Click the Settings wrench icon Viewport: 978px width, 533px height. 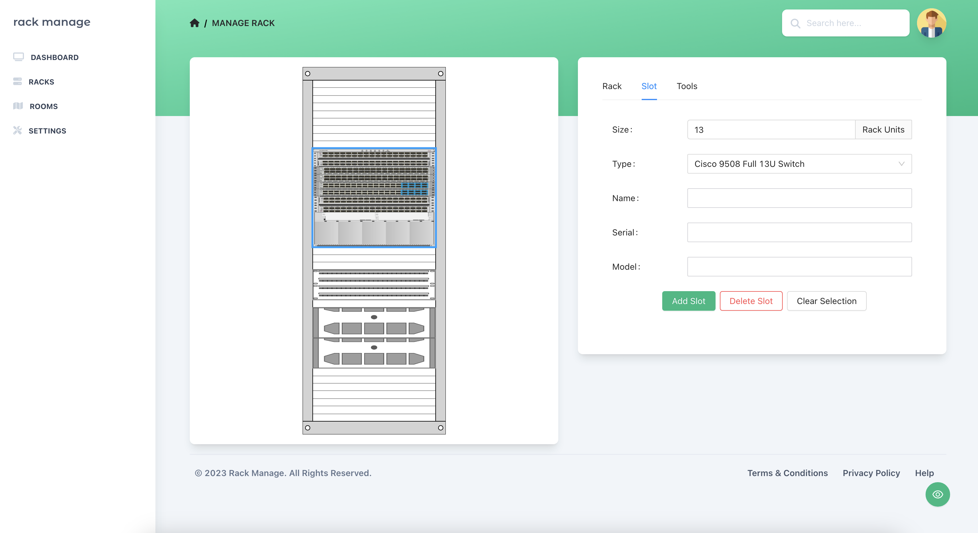[17, 130]
